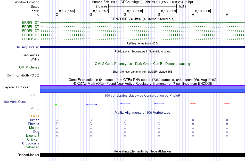245x161 pixels.
Task: Open the GTEx Gene Expression track title
Action: click(x=142, y=80)
